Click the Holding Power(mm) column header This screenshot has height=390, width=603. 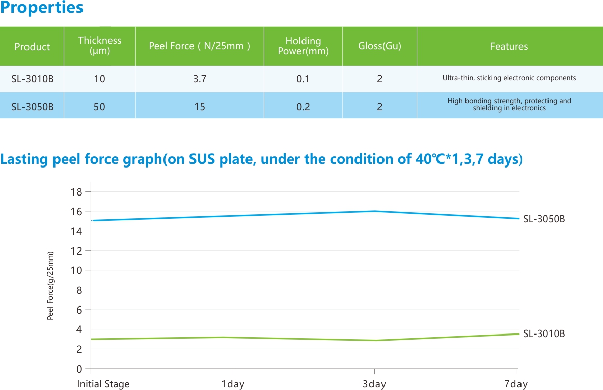coord(303,46)
